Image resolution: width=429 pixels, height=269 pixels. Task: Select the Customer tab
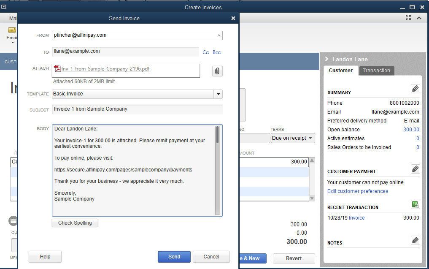click(340, 71)
